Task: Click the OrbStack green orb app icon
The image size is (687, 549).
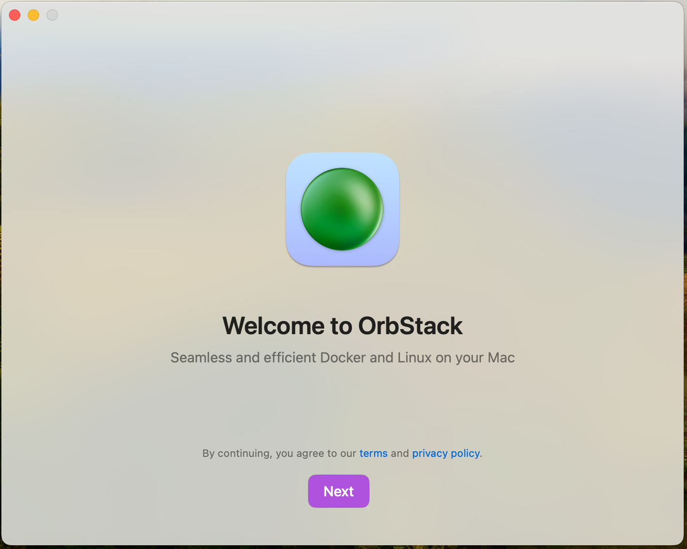Action: pos(343,209)
